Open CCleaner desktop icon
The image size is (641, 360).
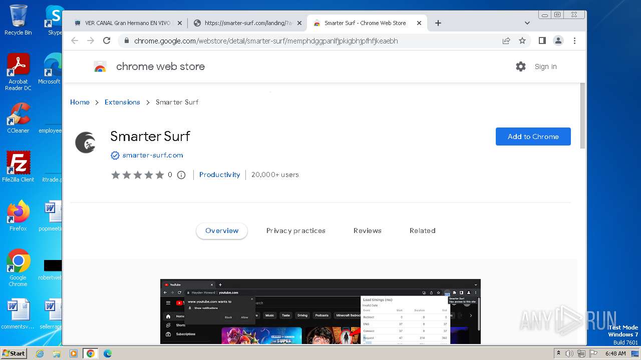point(18,118)
